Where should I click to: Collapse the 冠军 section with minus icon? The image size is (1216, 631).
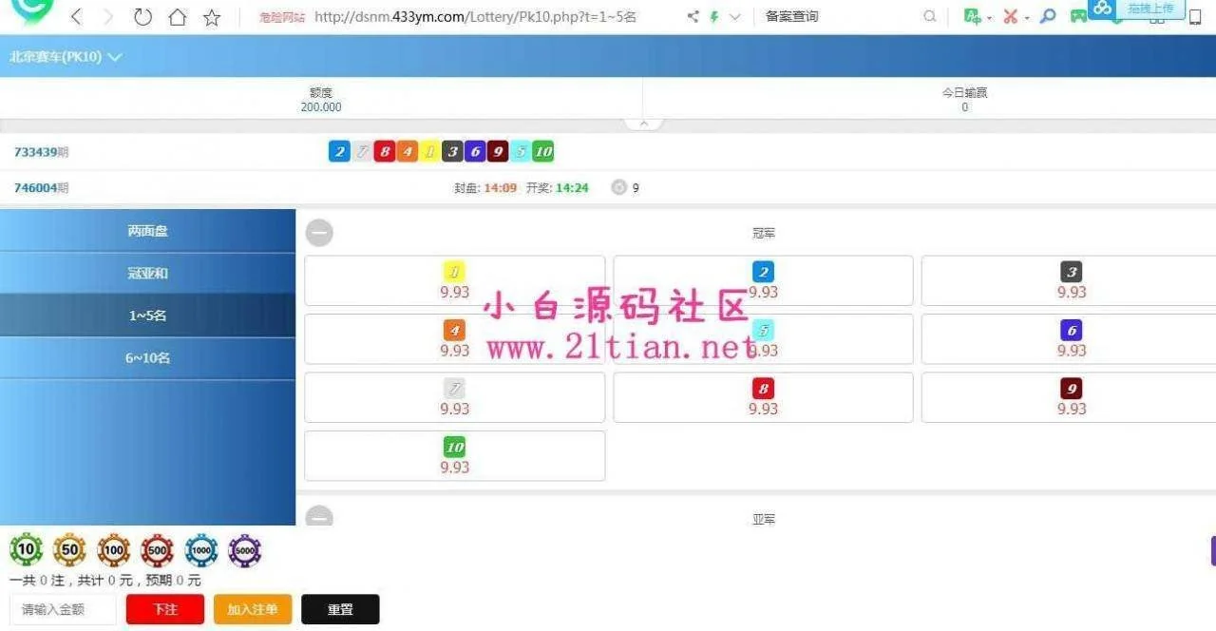pyautogui.click(x=319, y=233)
